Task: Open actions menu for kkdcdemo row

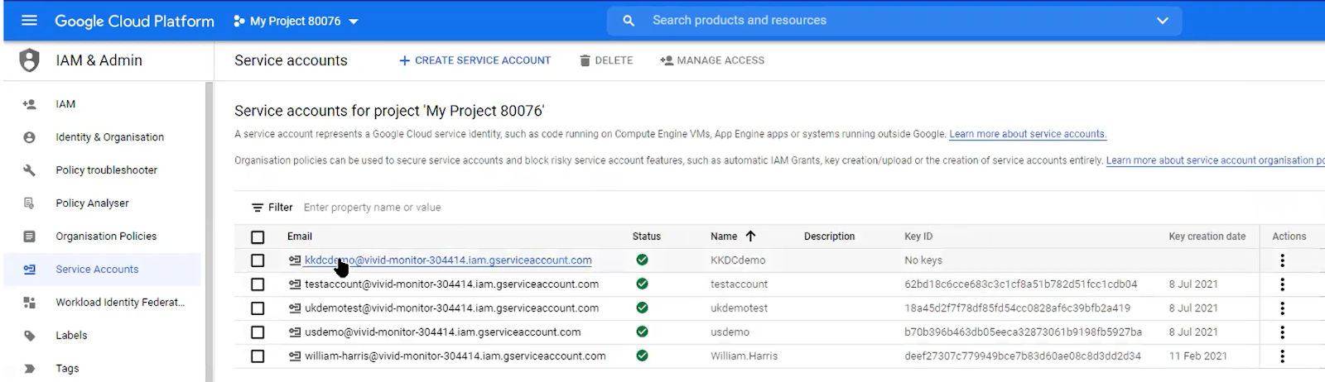Action: (1282, 260)
